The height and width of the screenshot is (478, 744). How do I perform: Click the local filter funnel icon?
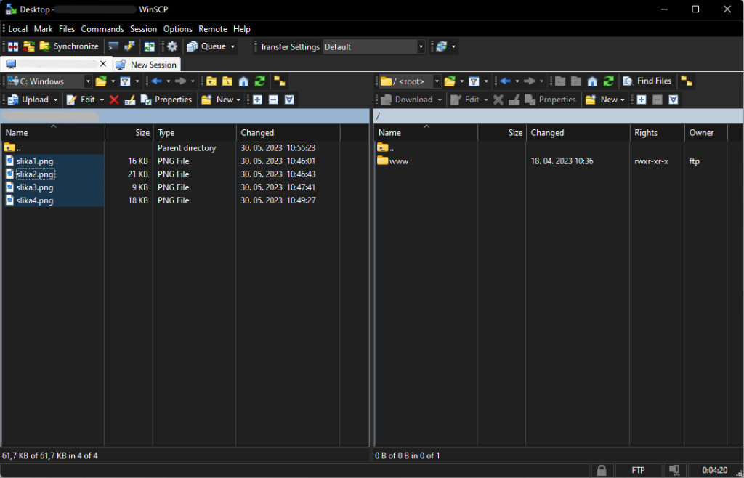click(x=125, y=81)
